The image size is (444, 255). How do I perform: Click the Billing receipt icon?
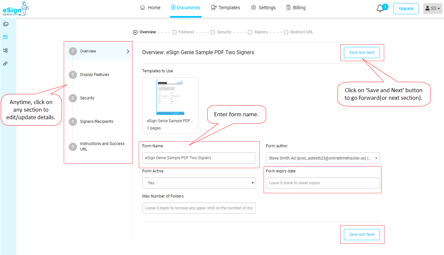click(288, 8)
